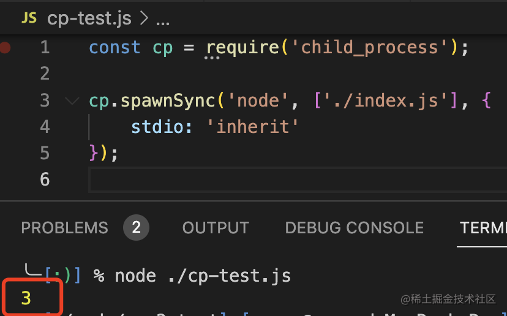Click the 'inherit' string value
507x316 pixels.
point(257,127)
